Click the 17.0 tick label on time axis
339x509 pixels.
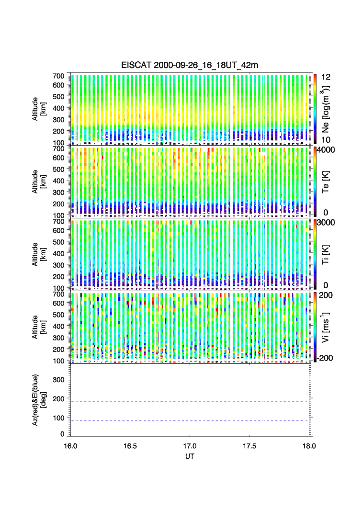[190, 445]
